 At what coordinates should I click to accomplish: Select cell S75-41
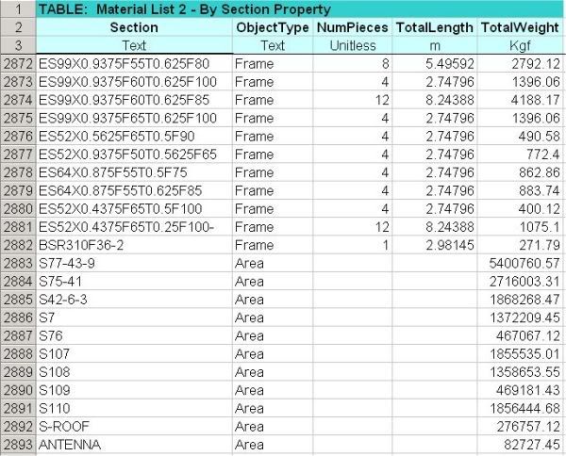134,281
